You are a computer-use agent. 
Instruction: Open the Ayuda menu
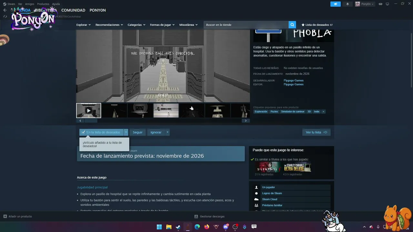(56, 4)
